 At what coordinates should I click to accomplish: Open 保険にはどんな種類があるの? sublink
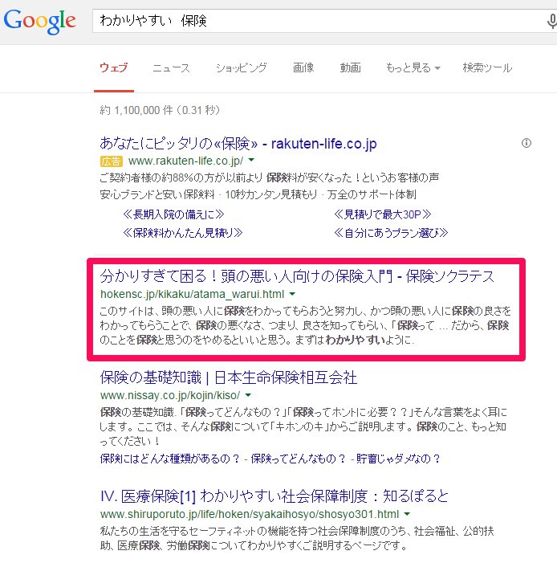[170, 459]
